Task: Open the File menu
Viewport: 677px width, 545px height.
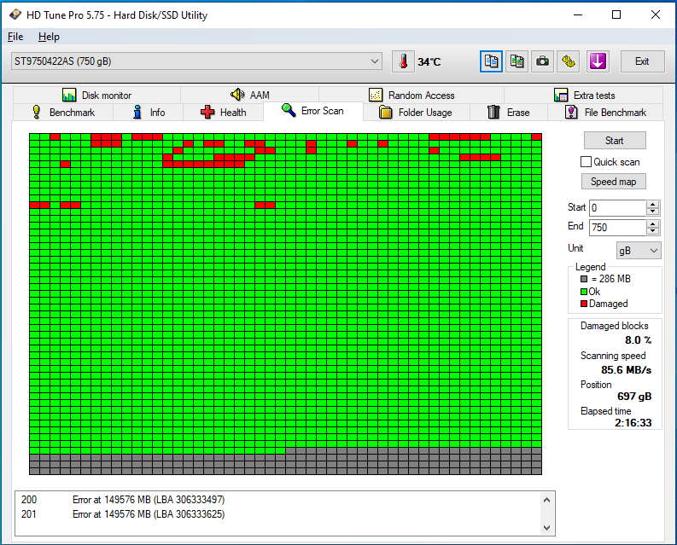Action: coord(15,37)
